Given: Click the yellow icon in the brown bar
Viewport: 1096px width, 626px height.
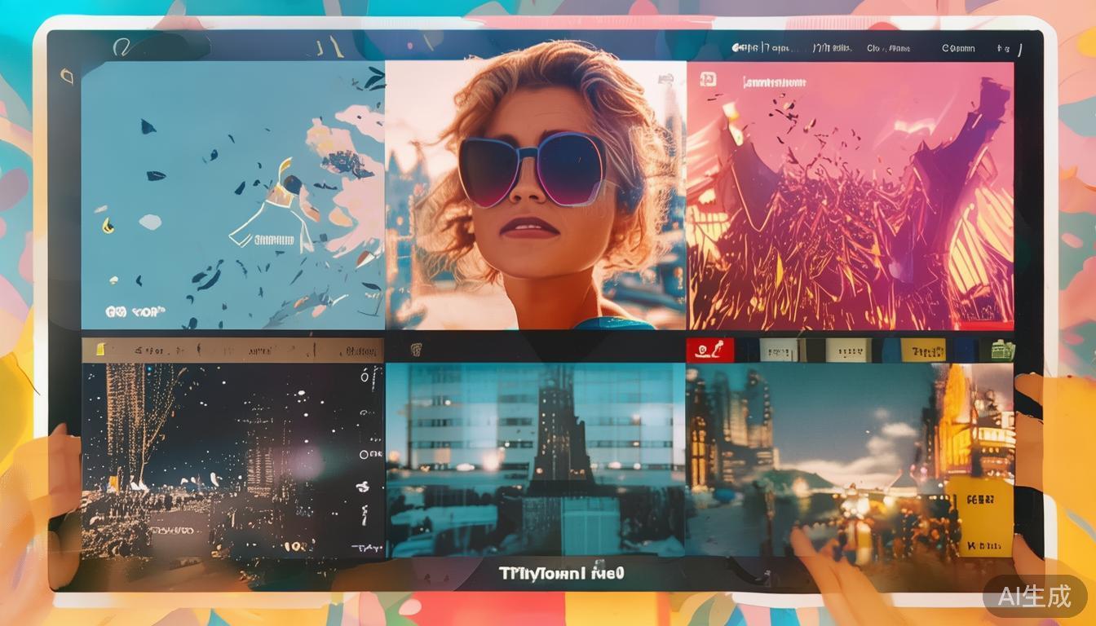Looking at the screenshot, I should (x=100, y=350).
